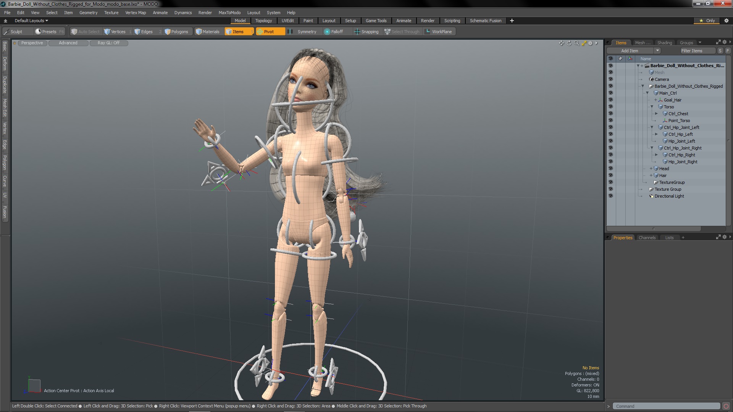Click the Goal_Hair locator icon
This screenshot has width=733, height=412.
point(660,100)
